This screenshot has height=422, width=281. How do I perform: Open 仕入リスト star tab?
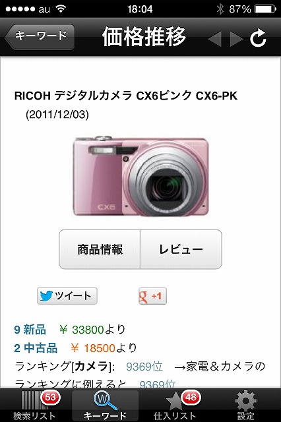point(175,406)
